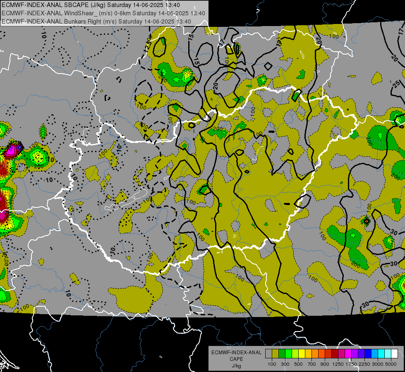
Task: Pick the bright green legend swatch
Action: click(288, 353)
